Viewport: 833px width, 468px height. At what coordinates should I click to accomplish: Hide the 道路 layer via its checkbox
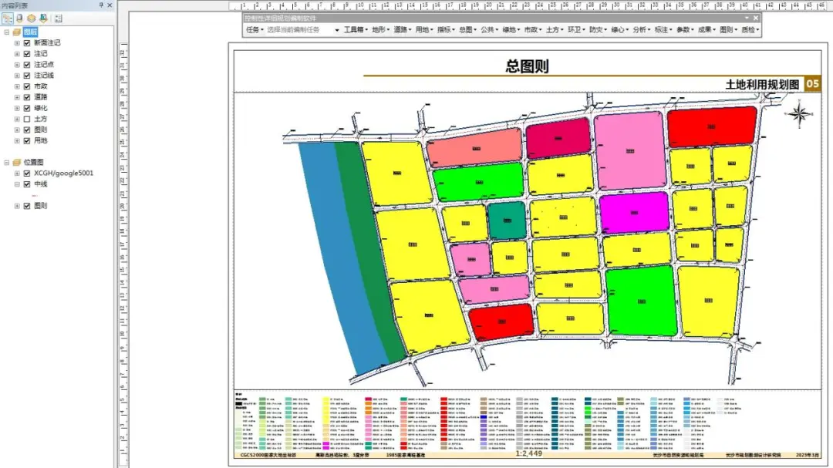point(27,97)
